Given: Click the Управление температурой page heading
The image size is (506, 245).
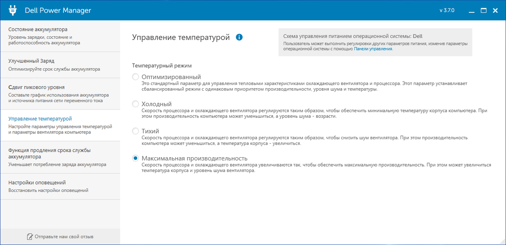Looking at the screenshot, I should pos(181,37).
